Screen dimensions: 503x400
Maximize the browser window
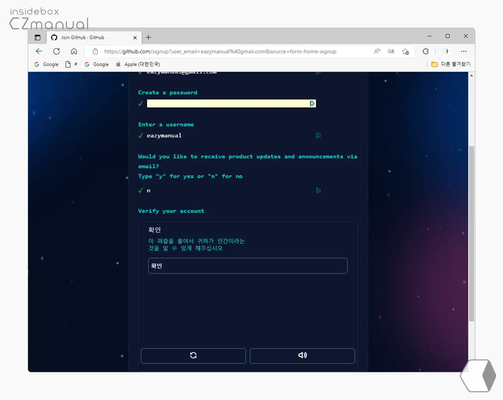pyautogui.click(x=448, y=36)
